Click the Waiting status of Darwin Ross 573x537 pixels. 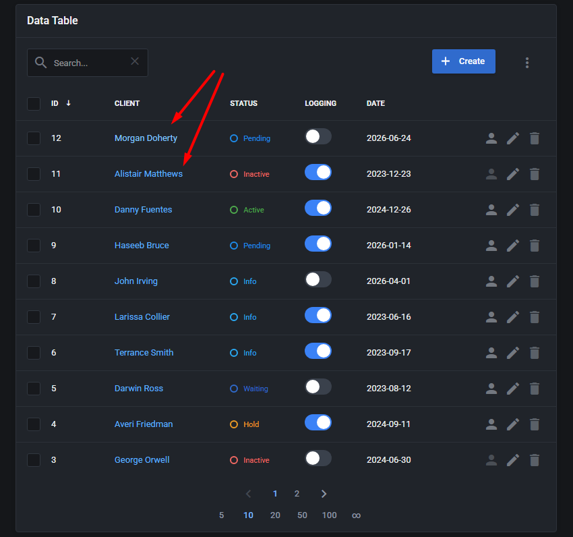[249, 389]
